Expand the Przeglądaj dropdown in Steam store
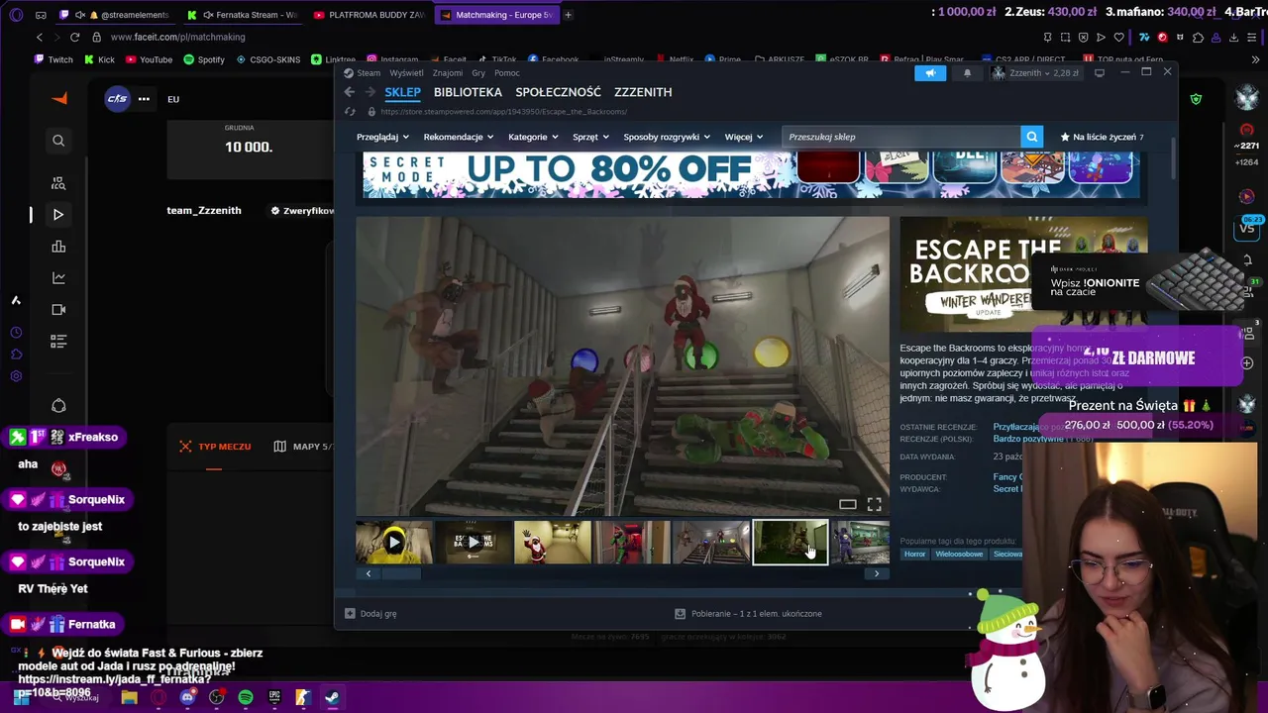 pos(382,137)
